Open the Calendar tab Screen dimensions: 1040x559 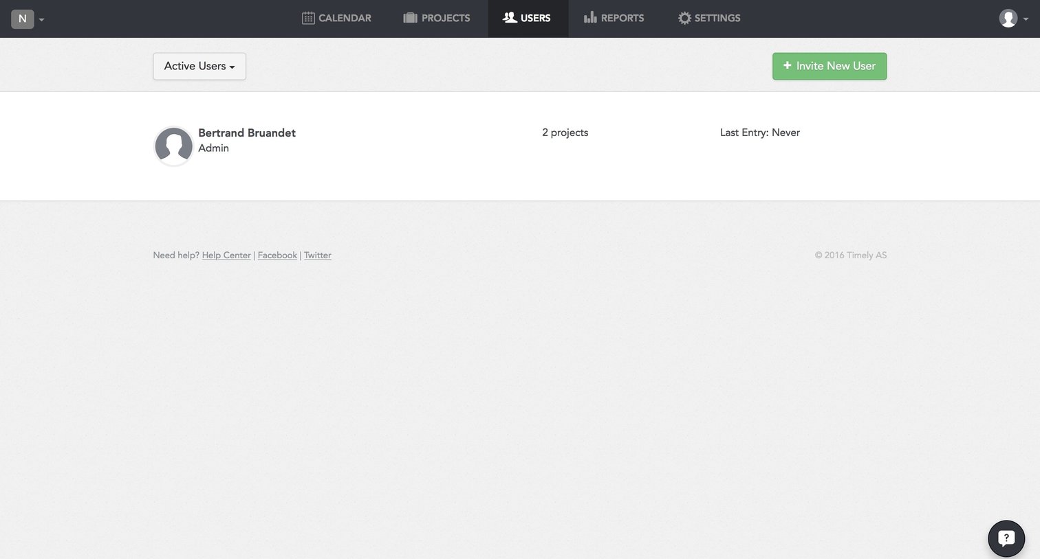336,19
